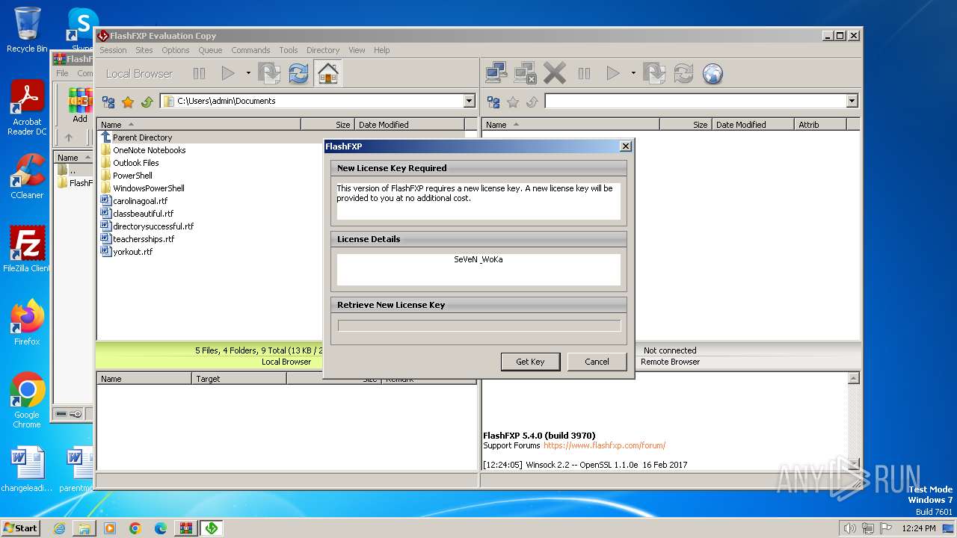Click local folder tree icon
Image resolution: width=957 pixels, height=538 pixels.
(x=108, y=102)
